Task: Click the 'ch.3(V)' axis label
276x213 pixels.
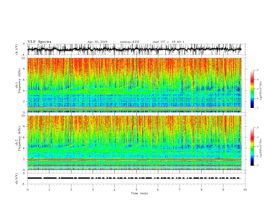Action: (x=17, y=179)
